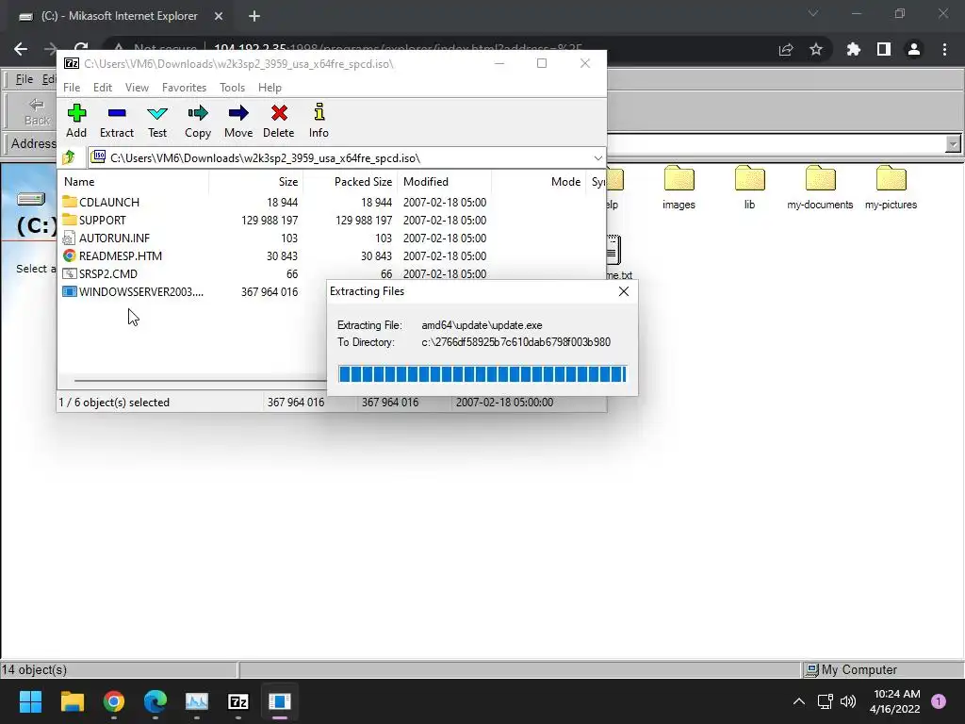Close the Extracting Files dialog
The height and width of the screenshot is (724, 965).
[x=624, y=291]
